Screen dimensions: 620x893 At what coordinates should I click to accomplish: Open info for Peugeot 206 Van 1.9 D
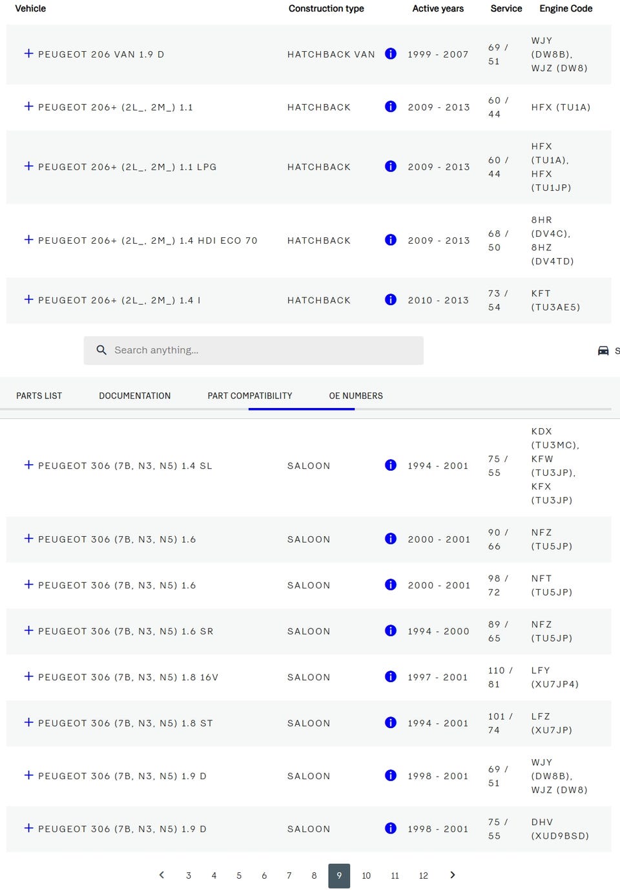[x=391, y=54]
